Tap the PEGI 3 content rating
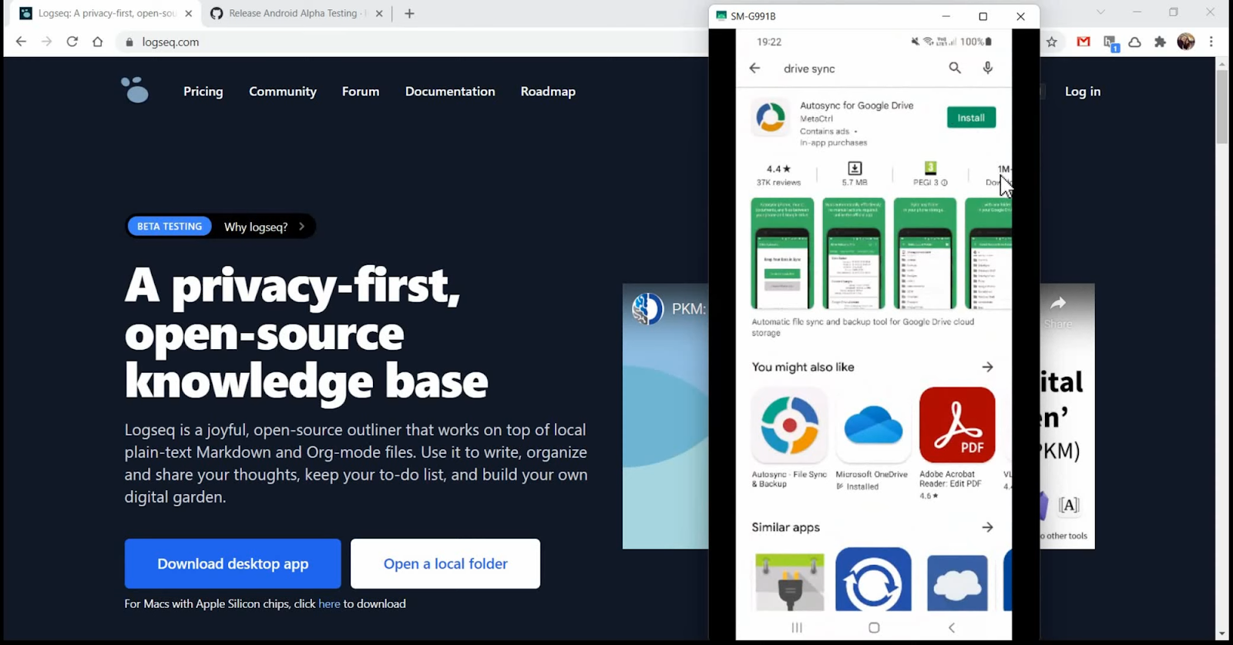Viewport: 1233px width, 645px height. (930, 174)
